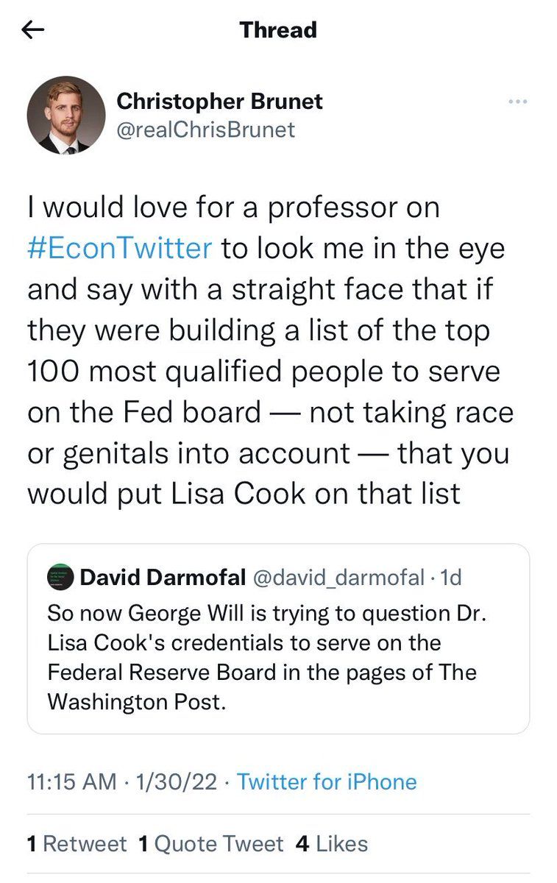The image size is (557, 883).
Task: View the 1 Retweet list
Action: 77,843
